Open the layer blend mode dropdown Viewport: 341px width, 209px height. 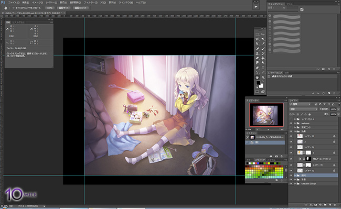304,109
